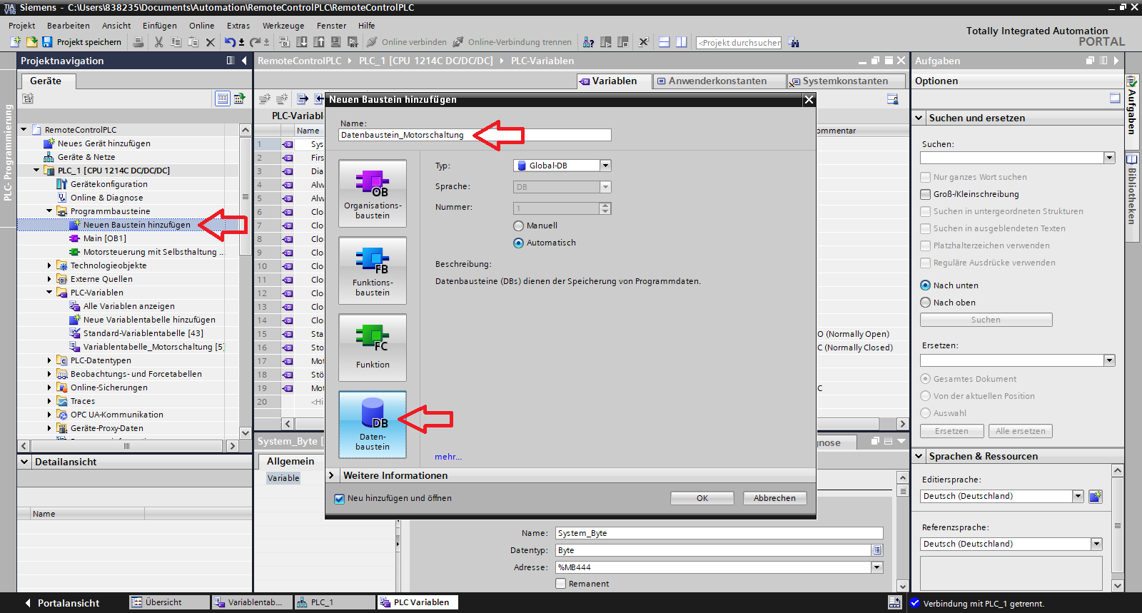Toggle 'Nur ganzes Wort suchen' checkbox
Screen dimensions: 1142x613
926,177
